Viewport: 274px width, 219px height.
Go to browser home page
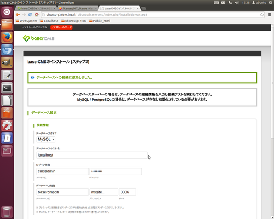point(37,15)
